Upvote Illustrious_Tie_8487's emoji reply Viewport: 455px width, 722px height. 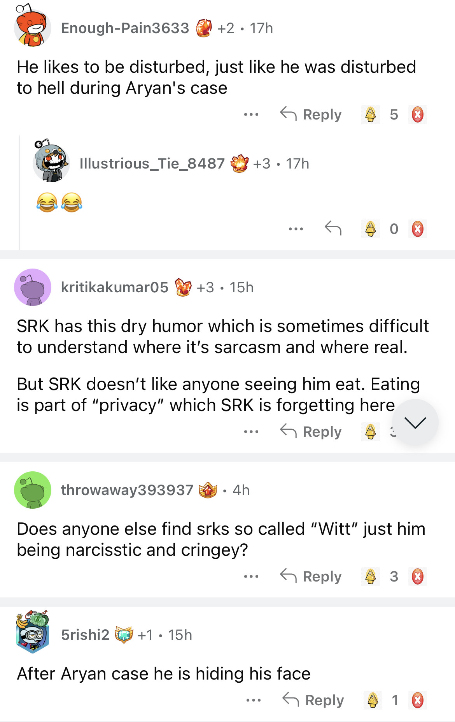tap(371, 229)
